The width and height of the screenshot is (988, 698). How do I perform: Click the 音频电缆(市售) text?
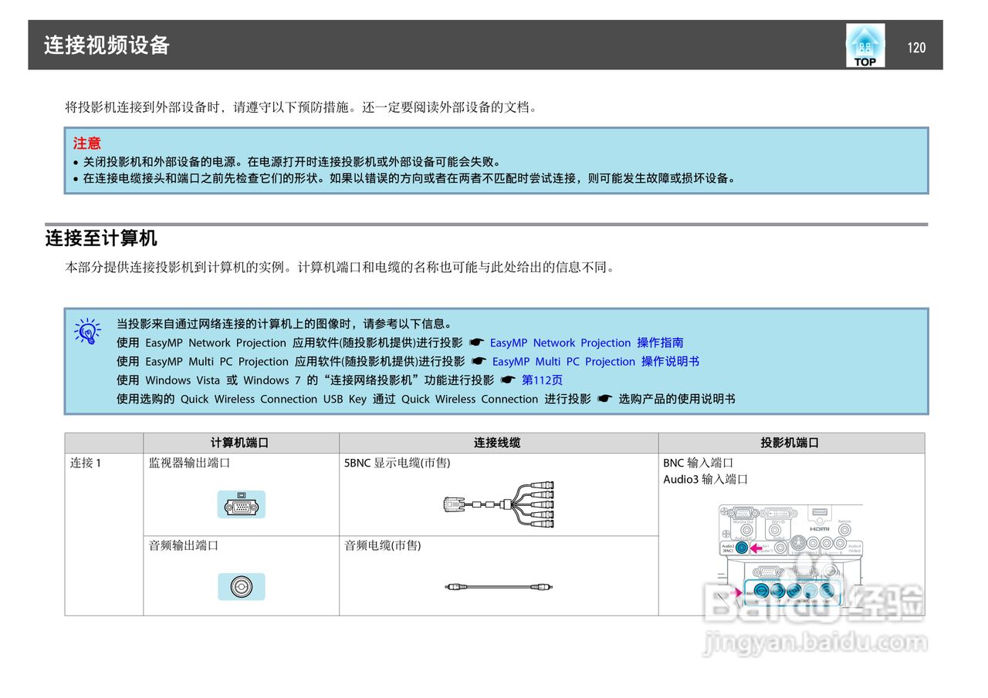pos(383,545)
